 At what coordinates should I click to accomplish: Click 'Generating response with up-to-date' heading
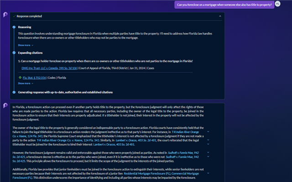tap(65, 92)
